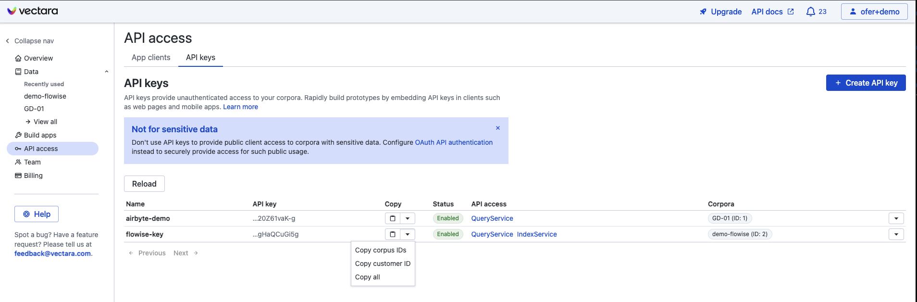
Task: Collapse the Data section in sidebar
Action: pos(107,72)
